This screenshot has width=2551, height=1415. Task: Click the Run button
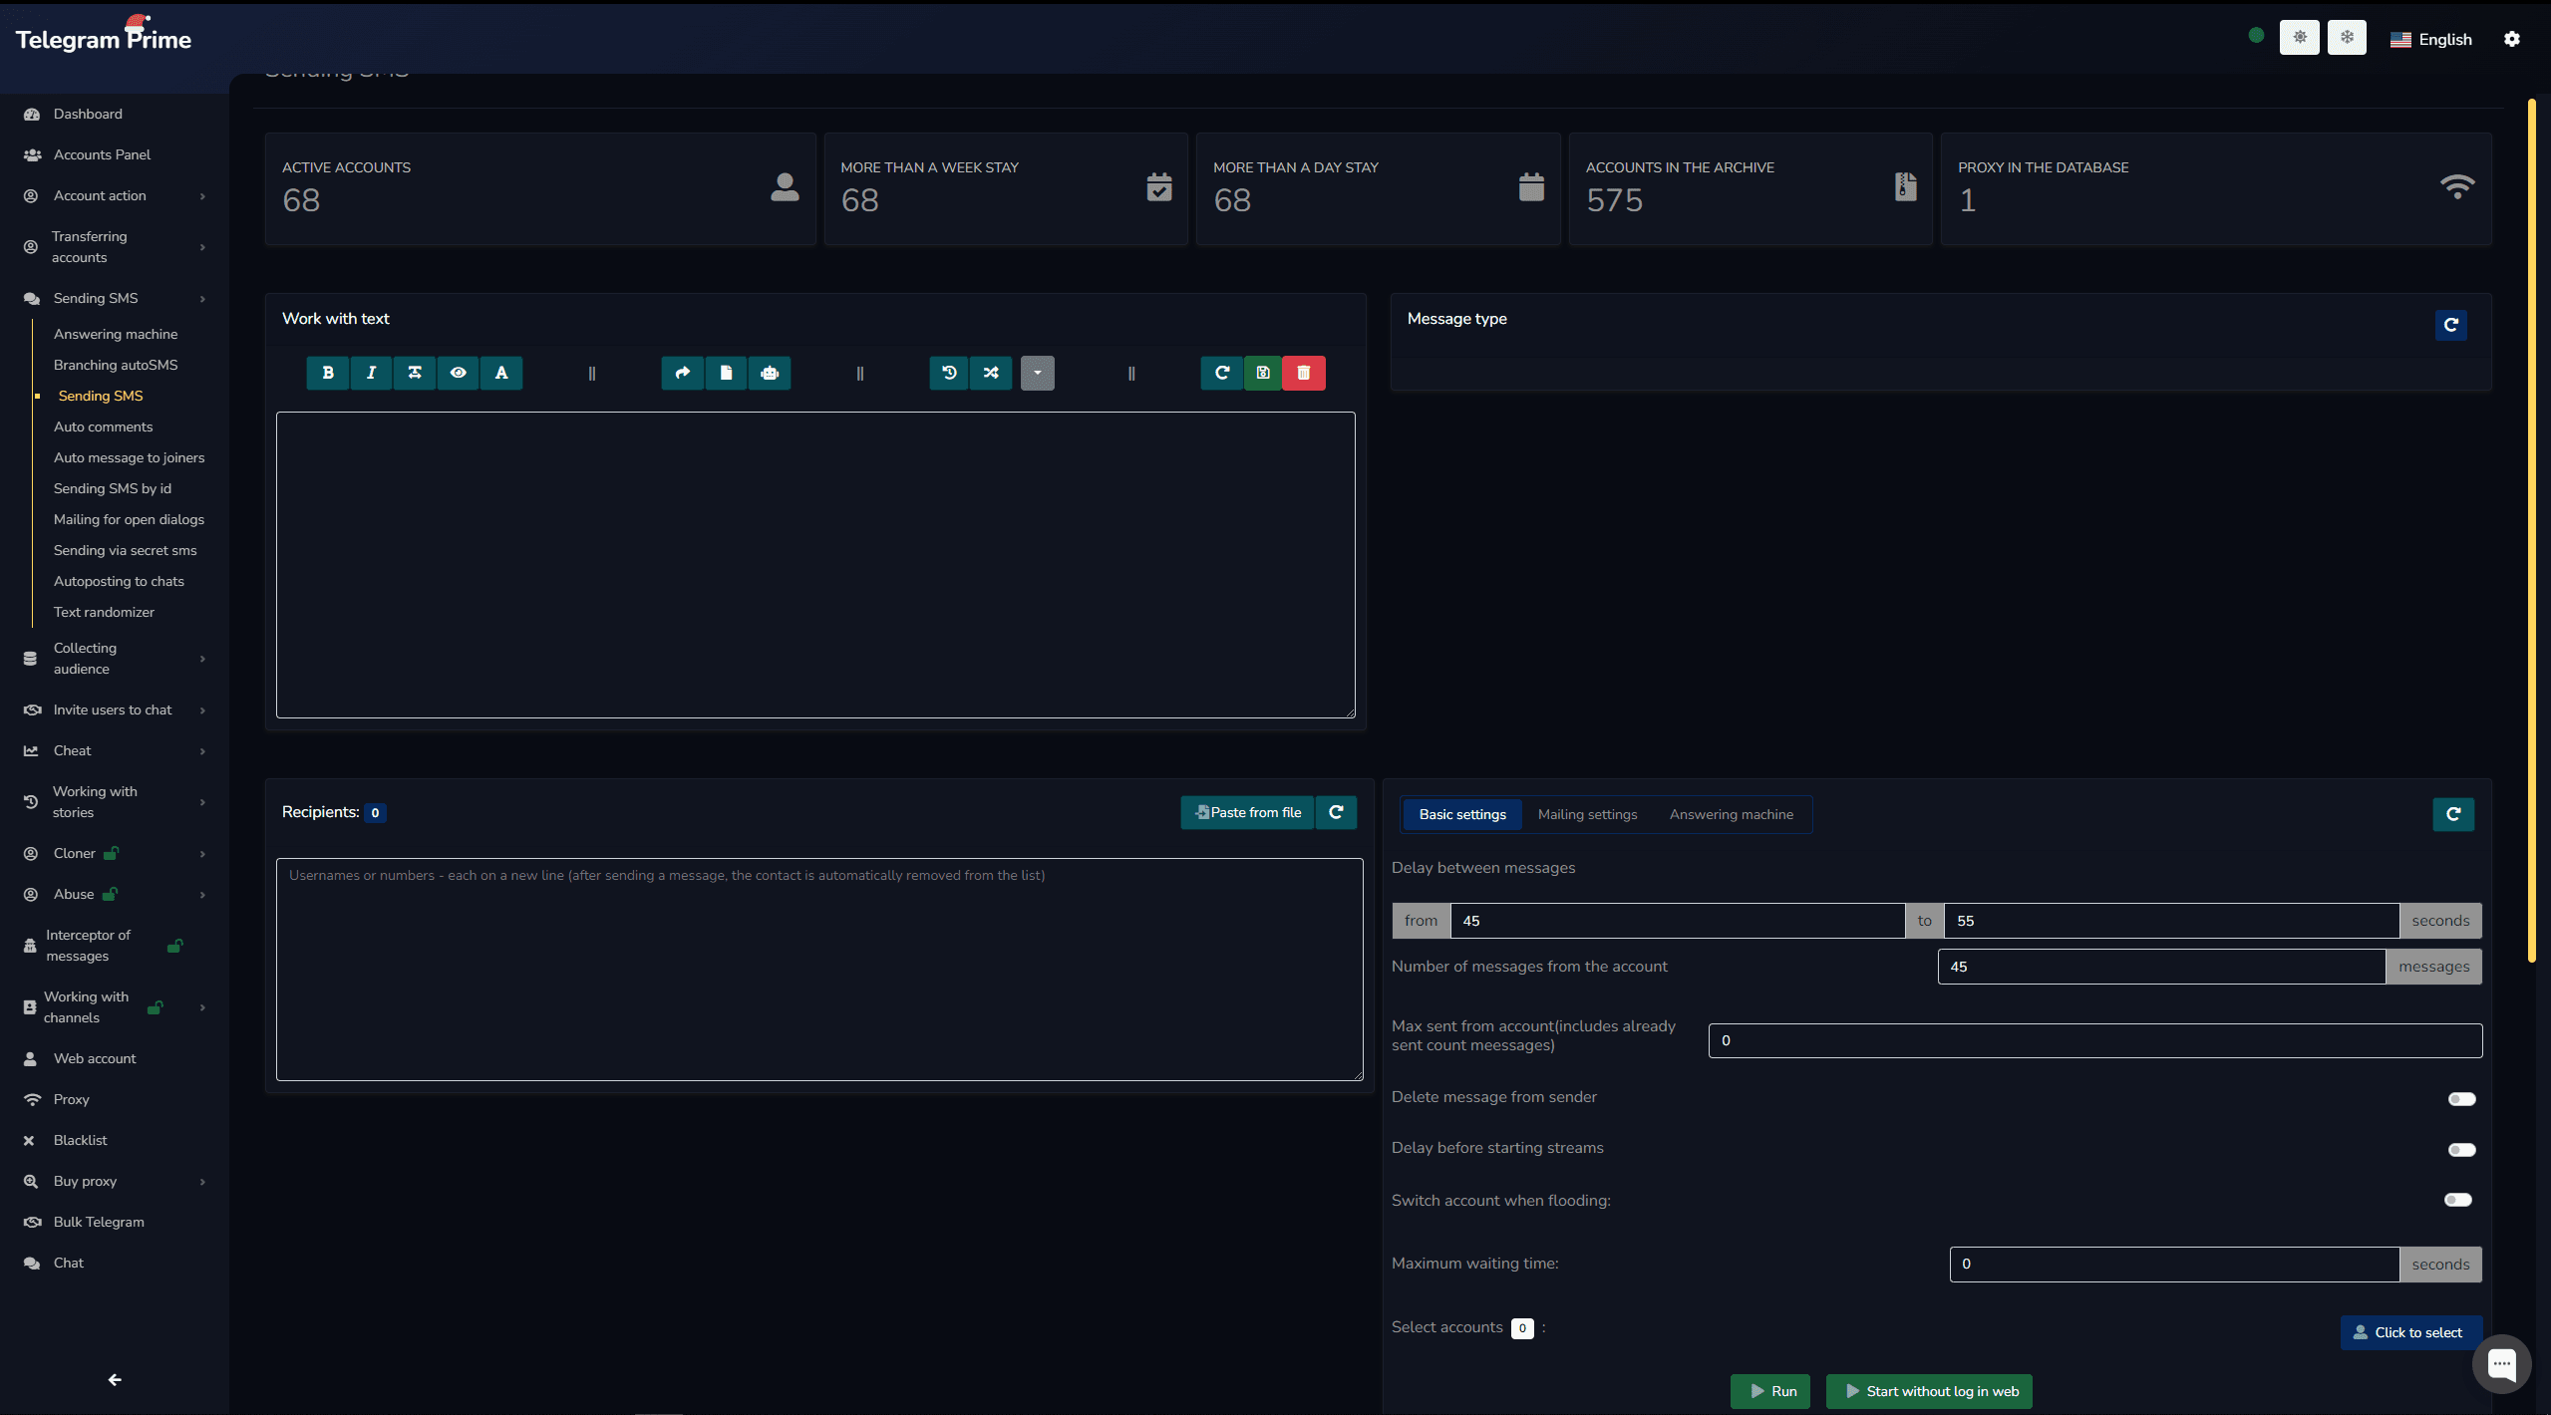pos(1769,1391)
